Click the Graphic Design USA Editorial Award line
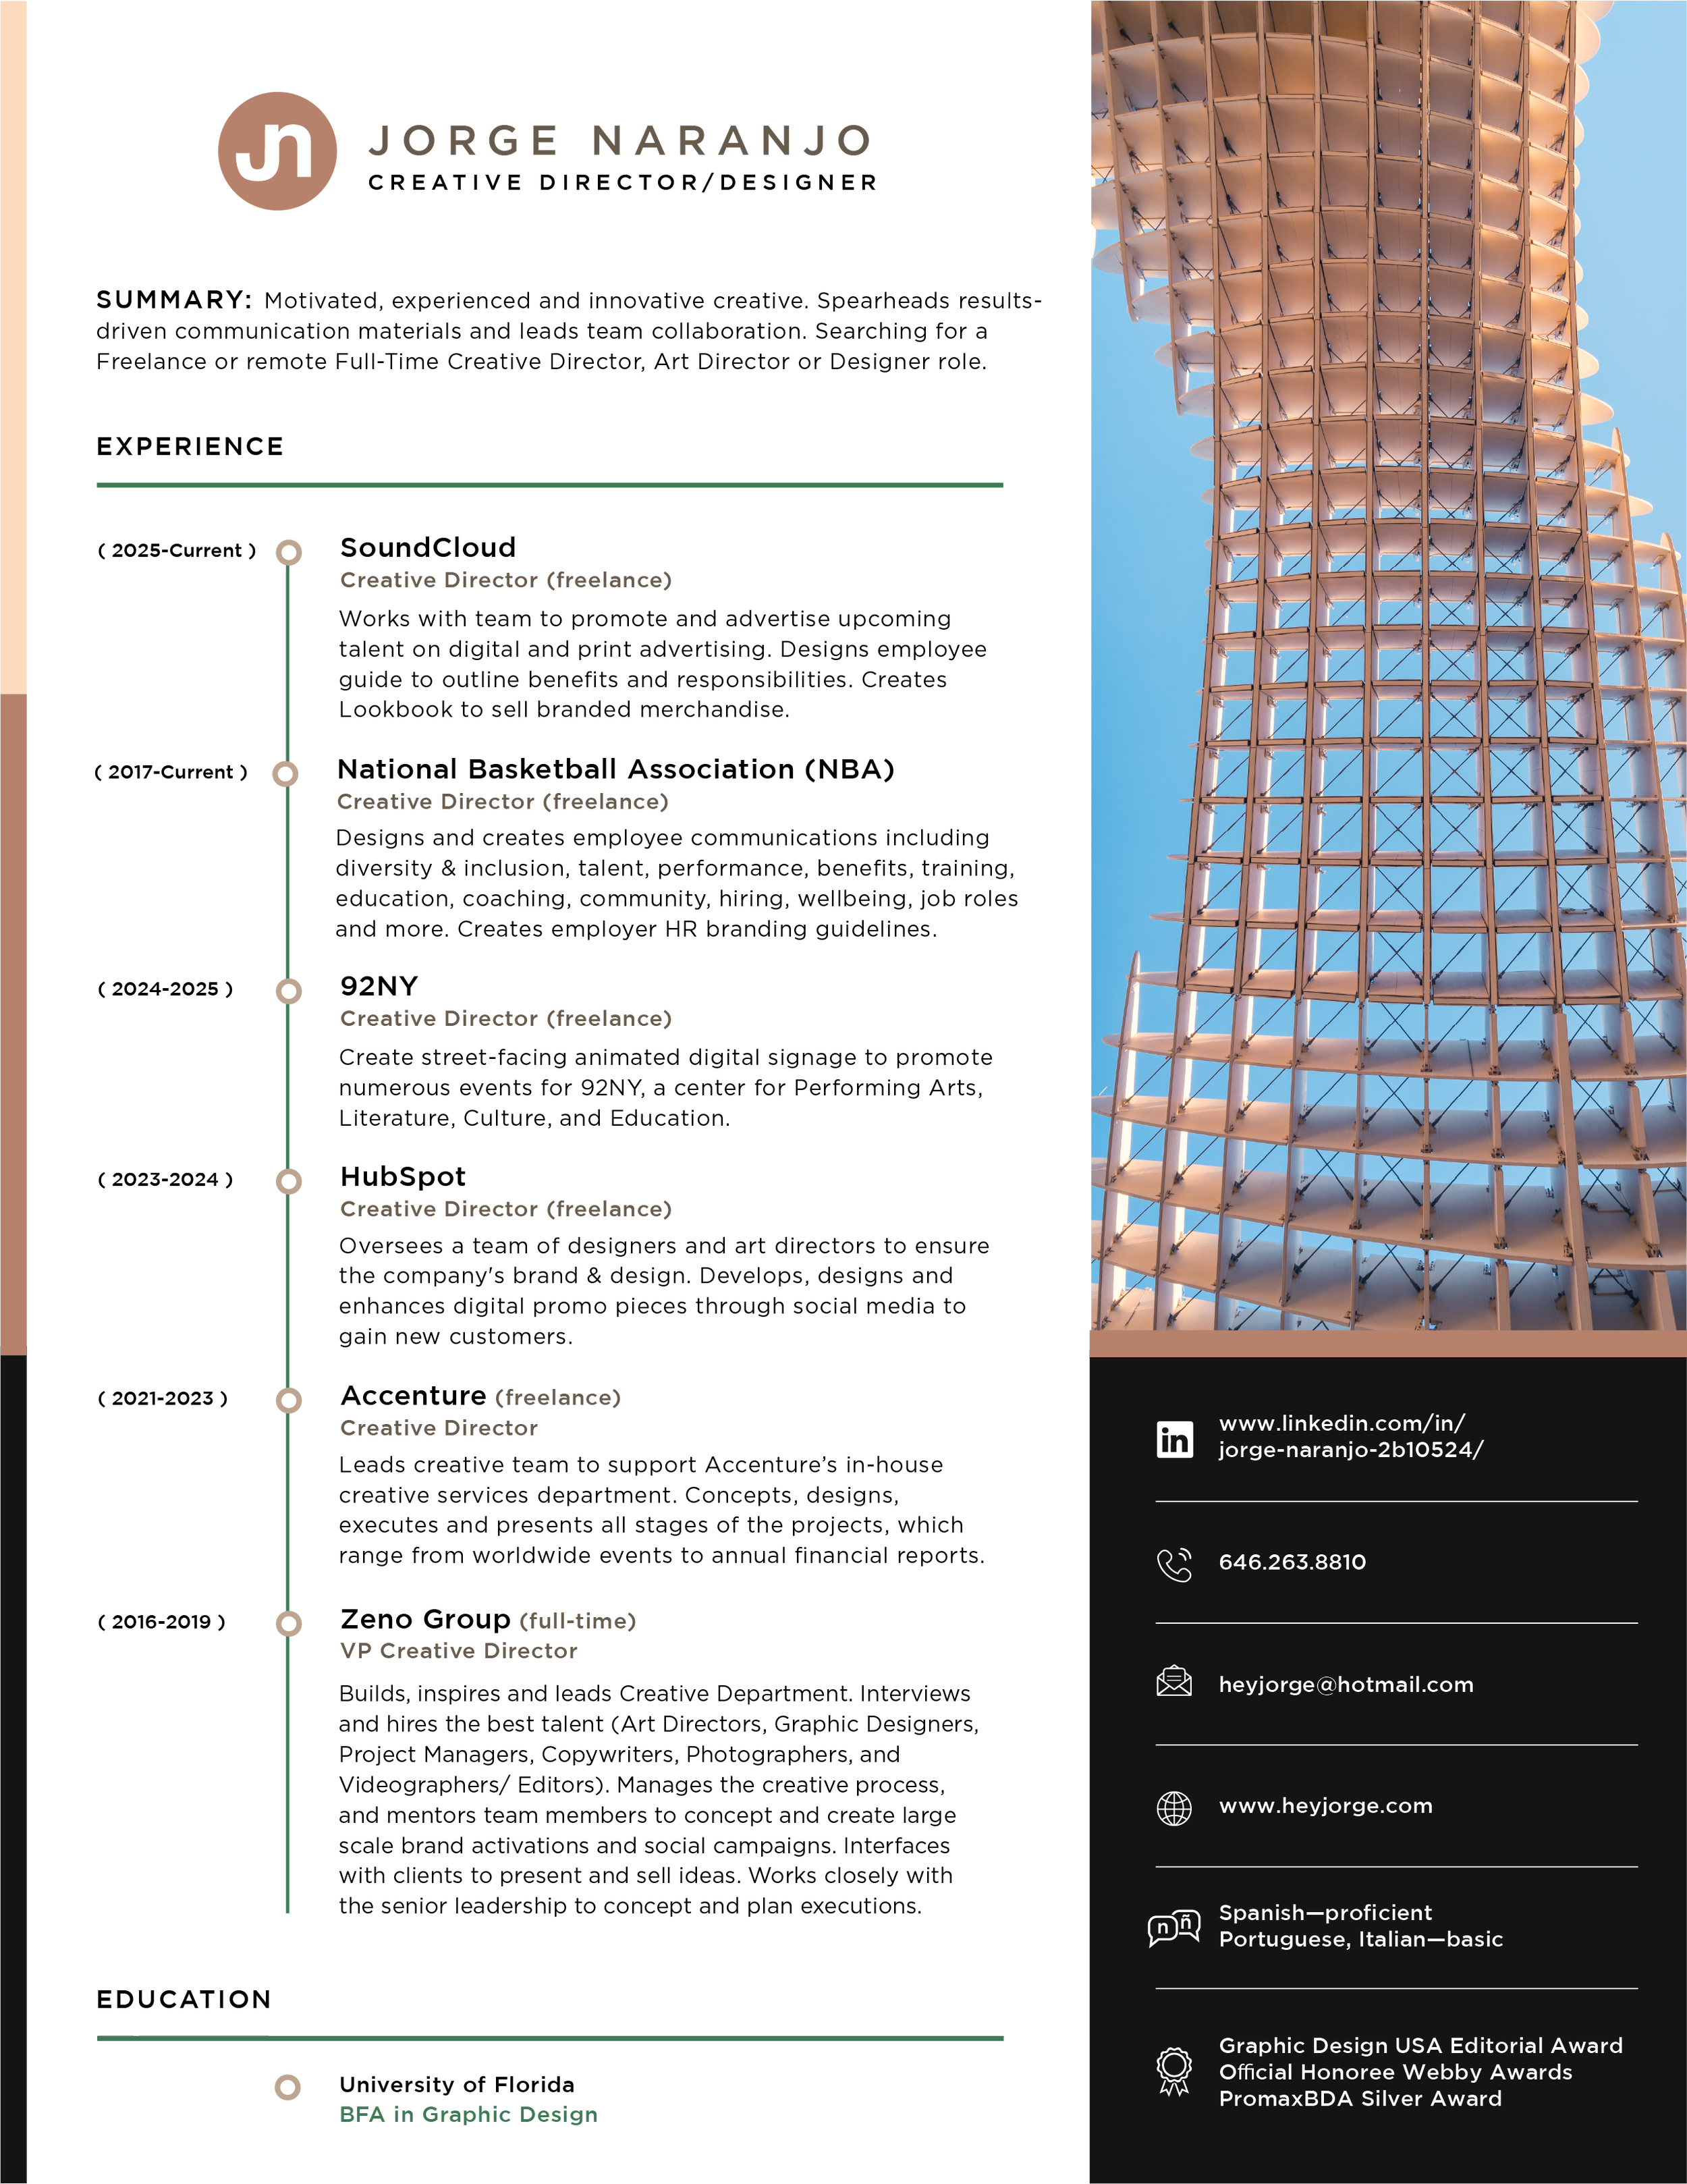Screen dimensions: 1687x2184 tap(1420, 2045)
